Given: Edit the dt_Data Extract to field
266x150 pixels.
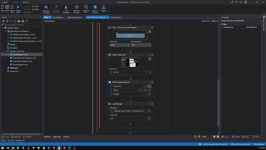Looking at the screenshot, I should point(128,72).
